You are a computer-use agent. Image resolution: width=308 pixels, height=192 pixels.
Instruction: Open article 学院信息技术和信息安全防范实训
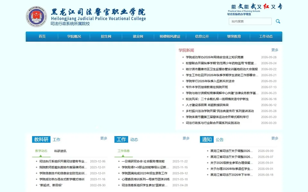pyautogui.click(x=63, y=173)
